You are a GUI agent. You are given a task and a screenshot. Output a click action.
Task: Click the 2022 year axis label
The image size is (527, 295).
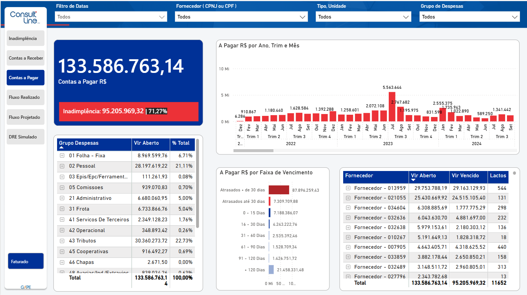(291, 144)
